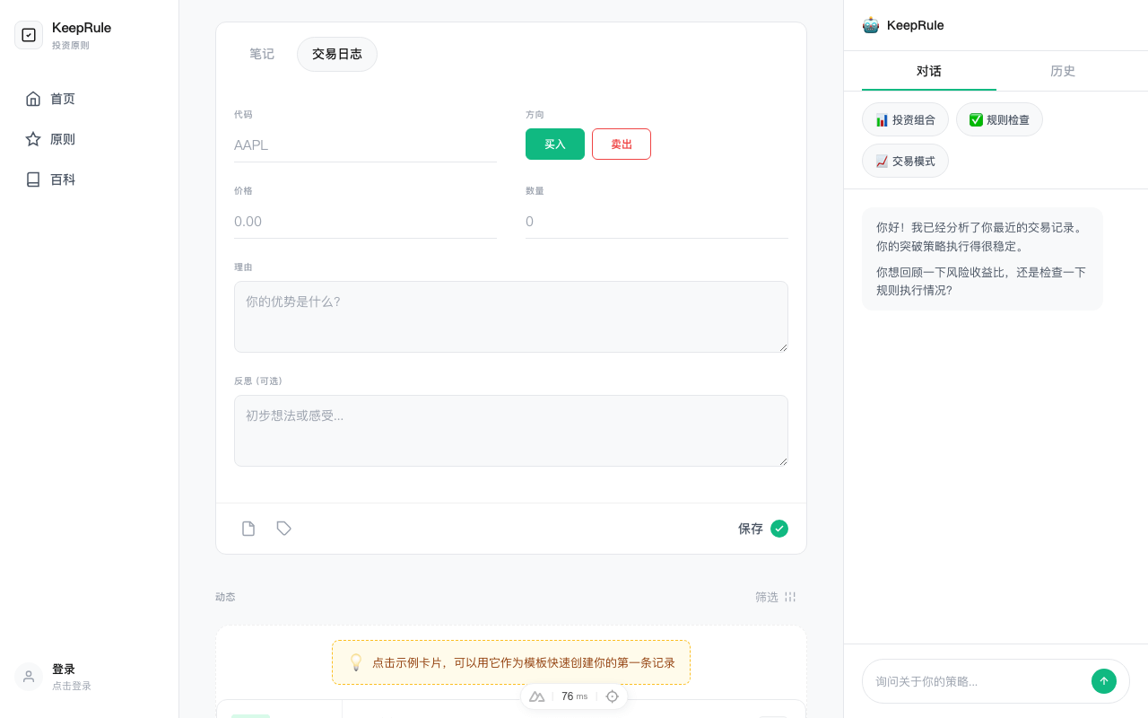Click the green send arrow in chat box
Screen dimensions: 1148x718
tap(1103, 680)
